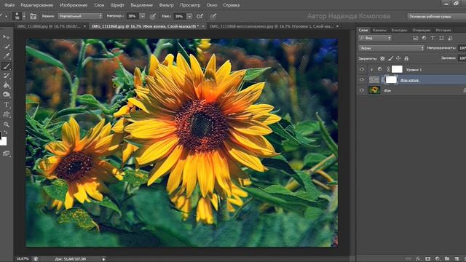Select the Фон layer sunflower thumbnail
Image resolution: width=466 pixels, height=262 pixels.
[x=374, y=90]
